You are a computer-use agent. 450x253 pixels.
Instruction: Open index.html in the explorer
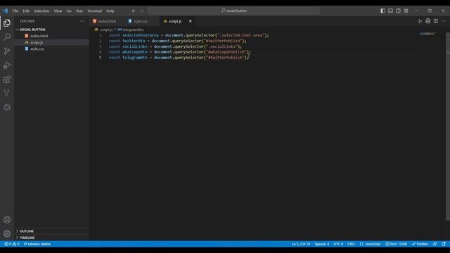(x=39, y=36)
